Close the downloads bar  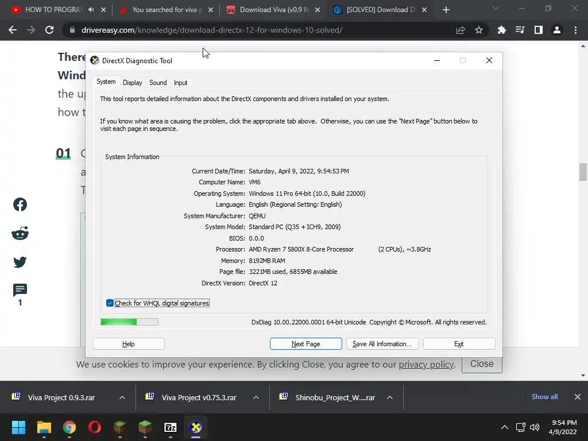click(x=578, y=397)
